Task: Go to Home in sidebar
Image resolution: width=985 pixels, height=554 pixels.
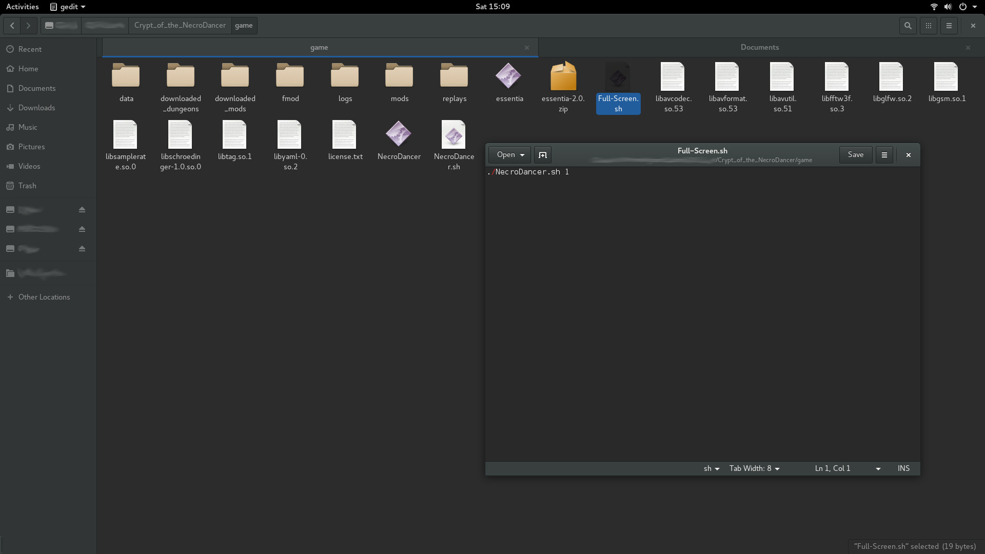Action: point(48,69)
